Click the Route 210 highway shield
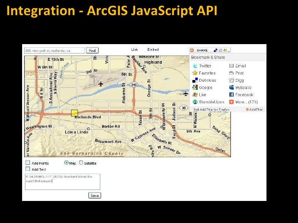Screen dimensions: 298x223 coord(134,85)
